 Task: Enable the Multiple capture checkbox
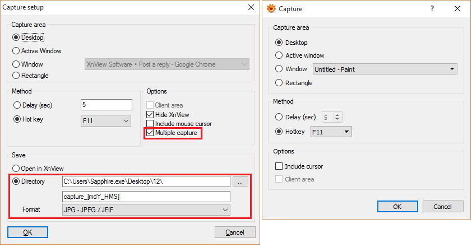[150, 133]
